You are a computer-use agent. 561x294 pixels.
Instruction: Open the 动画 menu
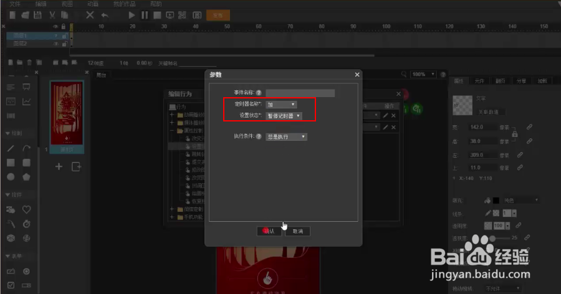93,4
